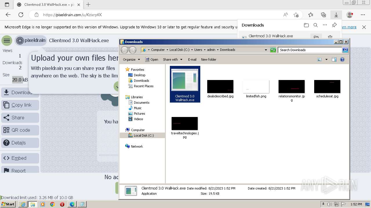Open Music library
Screen dimensions: 371x208
point(138,108)
